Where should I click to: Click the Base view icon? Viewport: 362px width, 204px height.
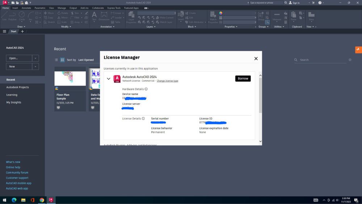click(311, 16)
